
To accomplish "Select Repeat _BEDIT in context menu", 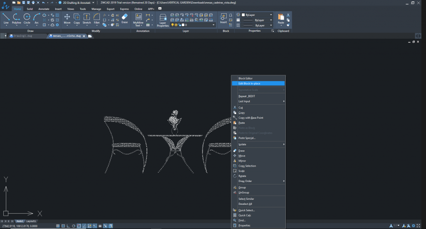I will coord(258,96).
